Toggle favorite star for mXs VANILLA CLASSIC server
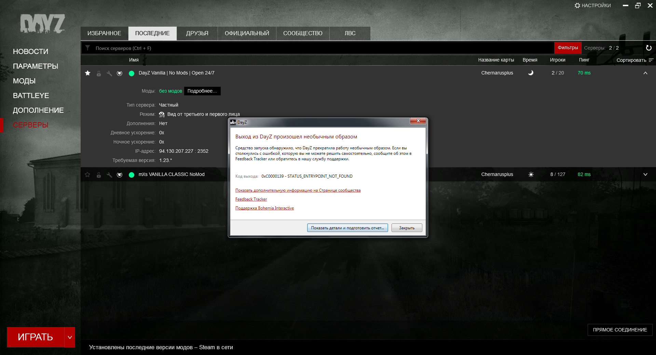The image size is (656, 355). tap(88, 175)
